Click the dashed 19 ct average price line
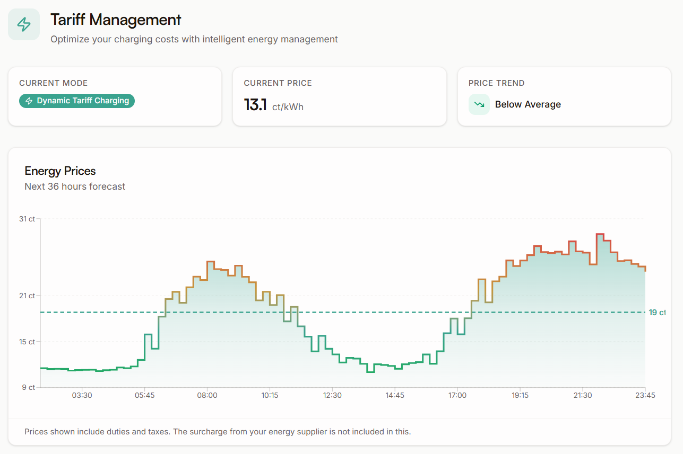 pyautogui.click(x=340, y=313)
